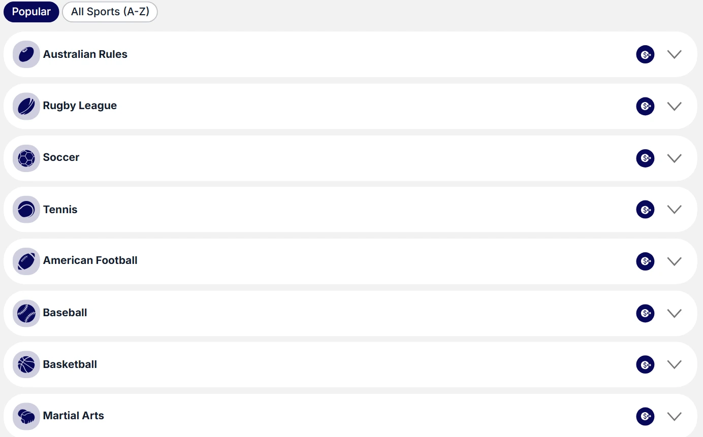
Task: Click the dollar badge on Australian Rules row
Action: click(x=645, y=54)
